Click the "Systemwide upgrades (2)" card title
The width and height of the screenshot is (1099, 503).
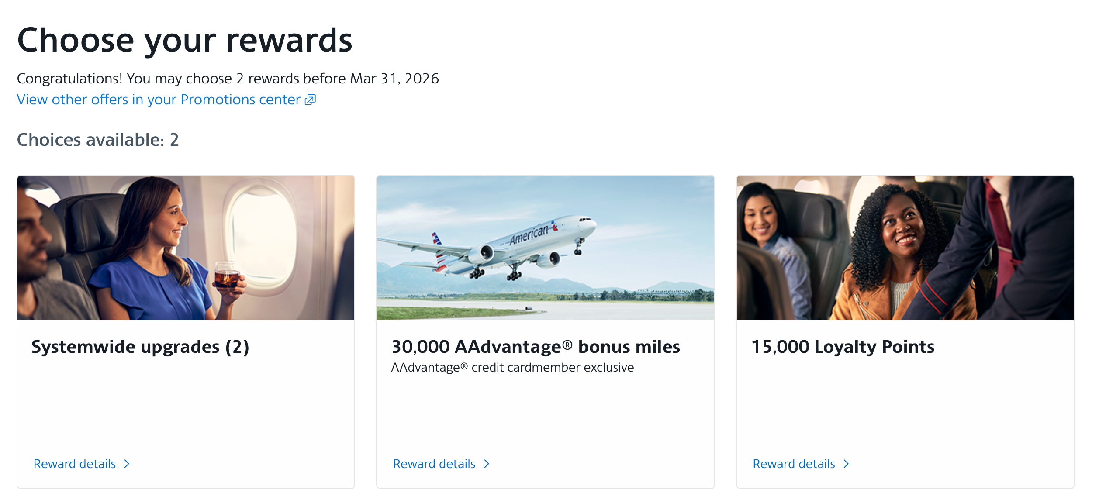(x=140, y=347)
